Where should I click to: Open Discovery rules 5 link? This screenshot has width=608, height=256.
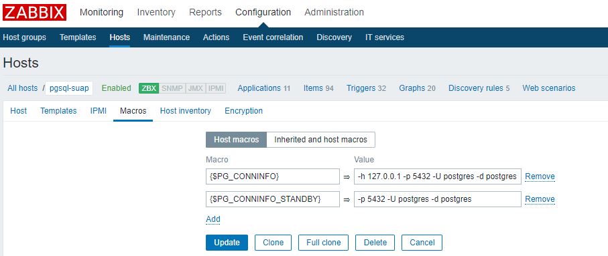point(479,88)
